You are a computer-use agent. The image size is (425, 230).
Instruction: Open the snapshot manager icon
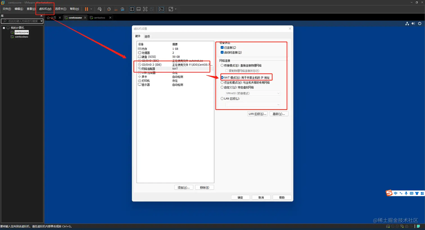click(123, 9)
